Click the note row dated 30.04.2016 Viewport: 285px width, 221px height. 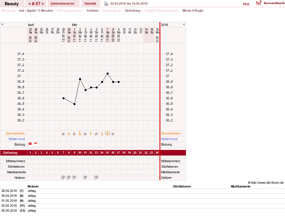[142, 196]
